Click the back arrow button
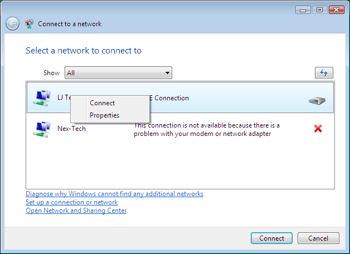This screenshot has width=350, height=254. [12, 23]
